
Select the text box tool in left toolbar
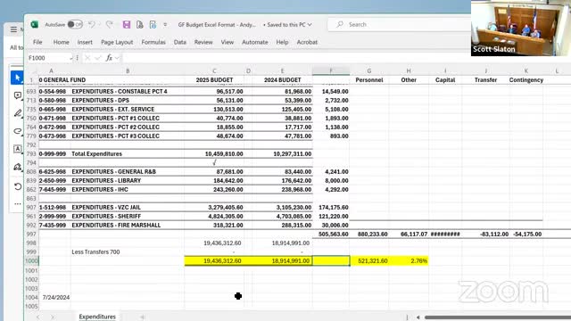pos(17,149)
